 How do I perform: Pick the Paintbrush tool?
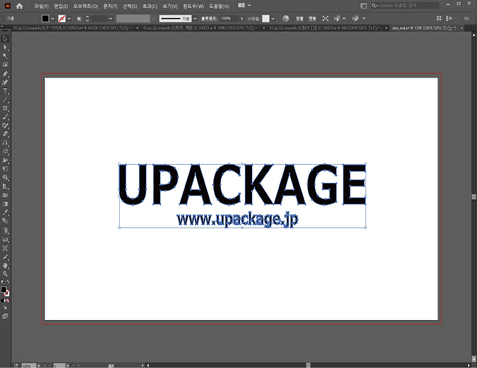coord(5,117)
